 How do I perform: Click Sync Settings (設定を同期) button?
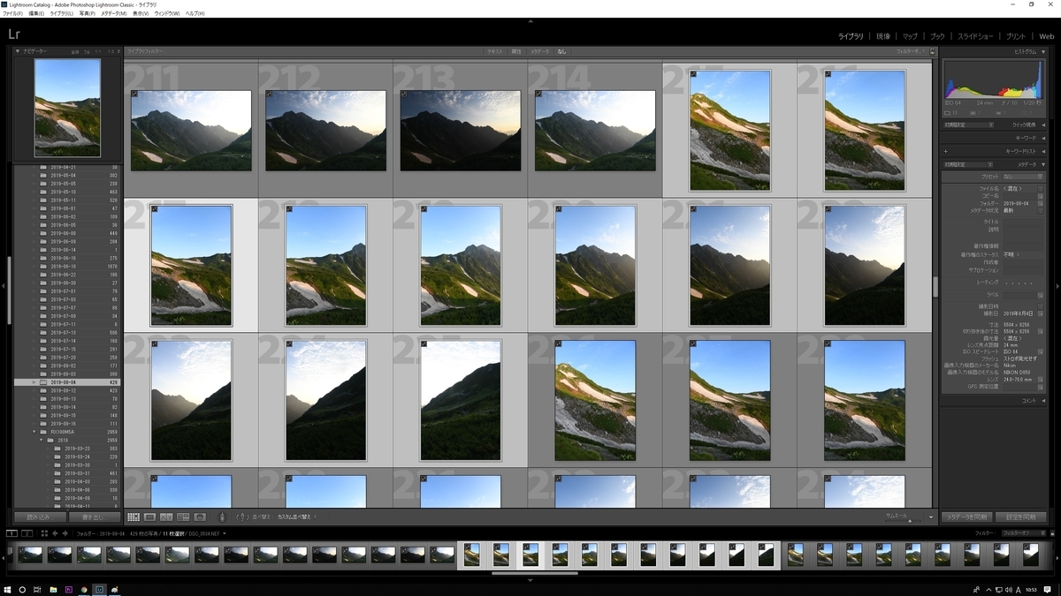click(x=1020, y=517)
